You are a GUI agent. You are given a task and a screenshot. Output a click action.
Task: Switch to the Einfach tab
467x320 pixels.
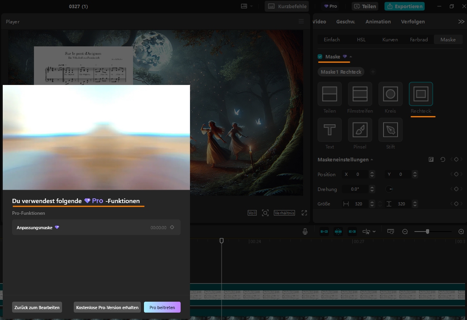(x=332, y=40)
